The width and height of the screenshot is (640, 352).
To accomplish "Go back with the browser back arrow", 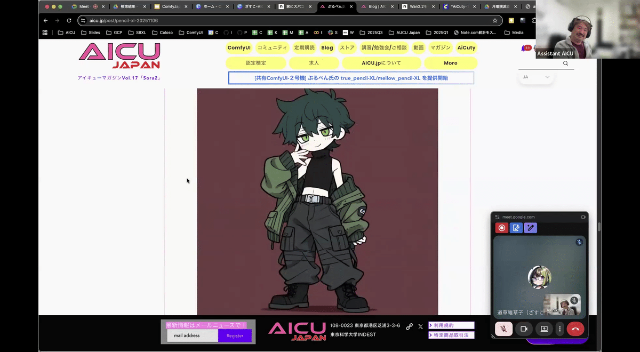I will click(x=45, y=20).
